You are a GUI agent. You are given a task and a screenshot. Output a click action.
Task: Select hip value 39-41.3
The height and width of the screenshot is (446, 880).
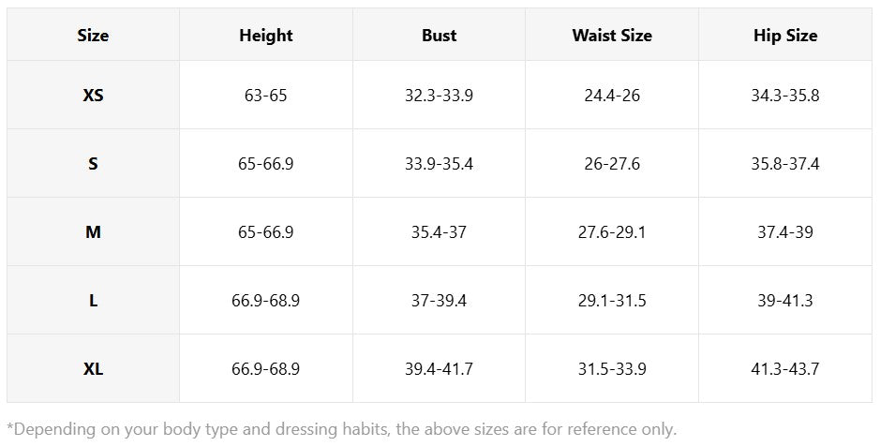coord(785,301)
